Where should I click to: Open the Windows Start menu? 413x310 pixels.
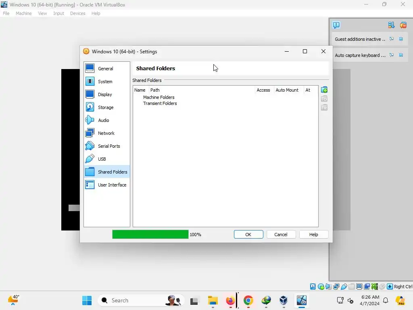coord(87,300)
